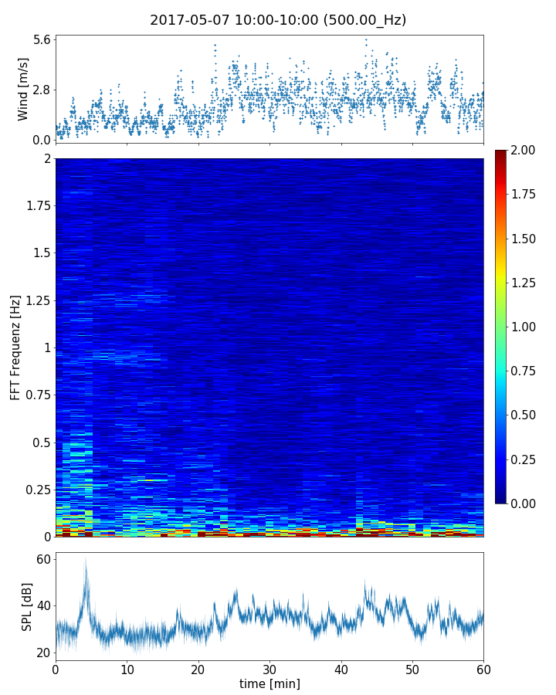The height and width of the screenshot is (695, 556).
Task: Click the Wind [m/s] axis label
Action: [x=23, y=89]
